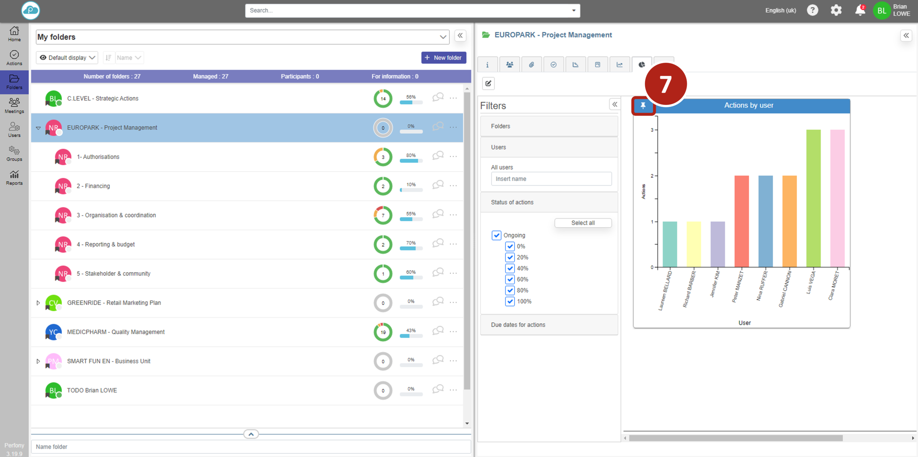The image size is (918, 457).
Task: Expand the GREENRIDE - Retail Marketing Plan folder
Action: [x=38, y=303]
